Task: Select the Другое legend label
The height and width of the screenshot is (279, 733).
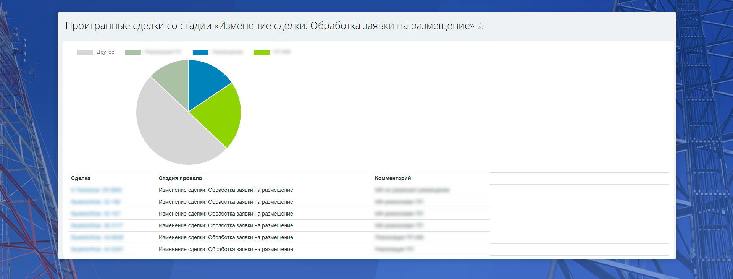Action: (x=105, y=52)
